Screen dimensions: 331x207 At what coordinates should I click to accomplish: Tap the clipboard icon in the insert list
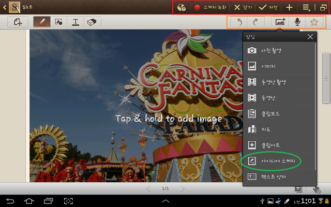pyautogui.click(x=252, y=113)
